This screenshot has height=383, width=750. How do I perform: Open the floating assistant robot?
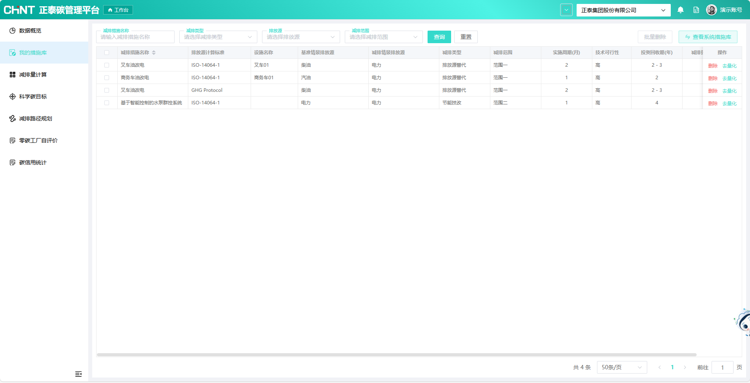click(743, 322)
